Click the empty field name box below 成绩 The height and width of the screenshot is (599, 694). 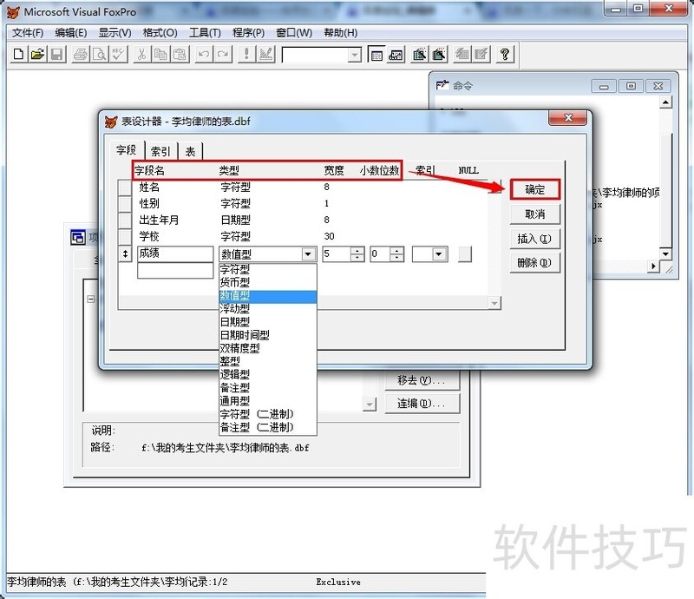(175, 270)
